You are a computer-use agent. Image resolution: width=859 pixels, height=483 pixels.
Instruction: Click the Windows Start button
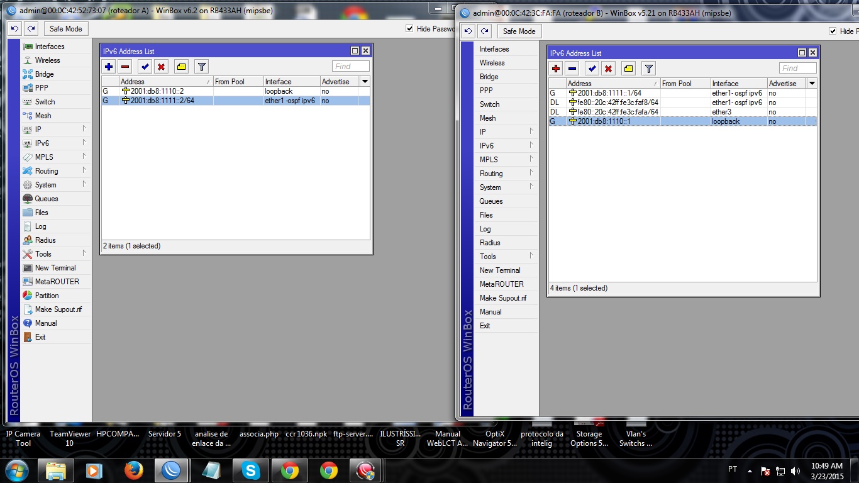point(16,470)
